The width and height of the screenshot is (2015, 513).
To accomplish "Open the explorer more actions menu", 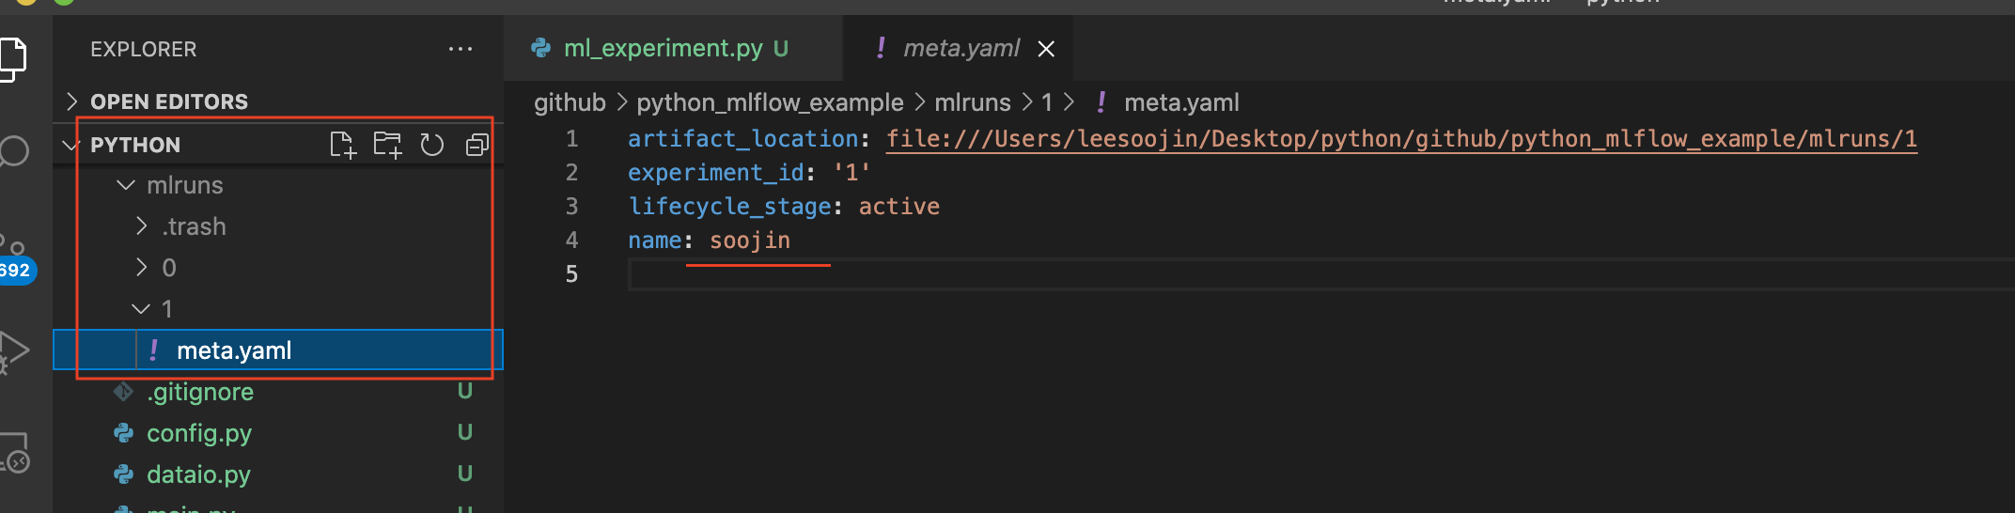I will click(461, 49).
